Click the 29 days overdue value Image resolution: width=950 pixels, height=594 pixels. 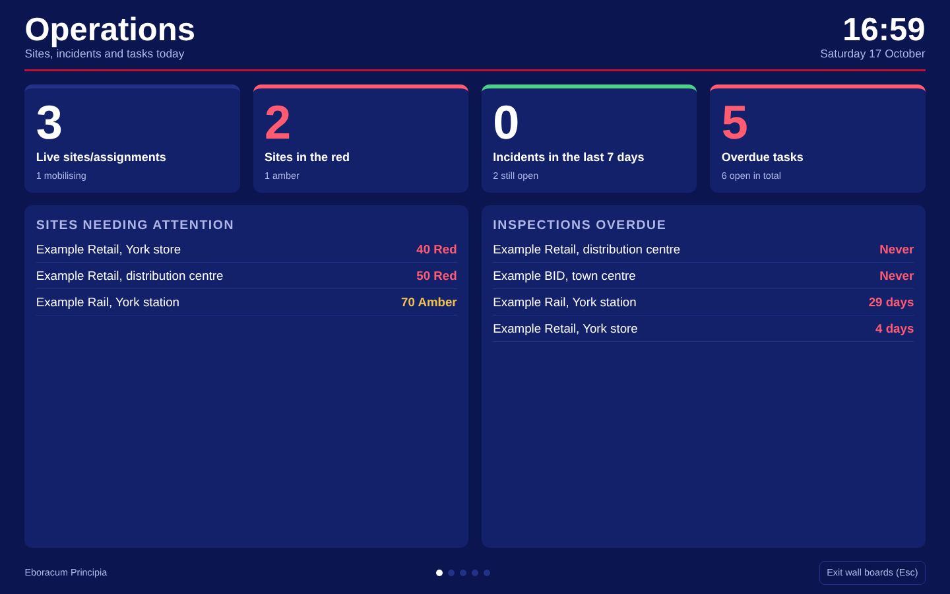pos(891,302)
